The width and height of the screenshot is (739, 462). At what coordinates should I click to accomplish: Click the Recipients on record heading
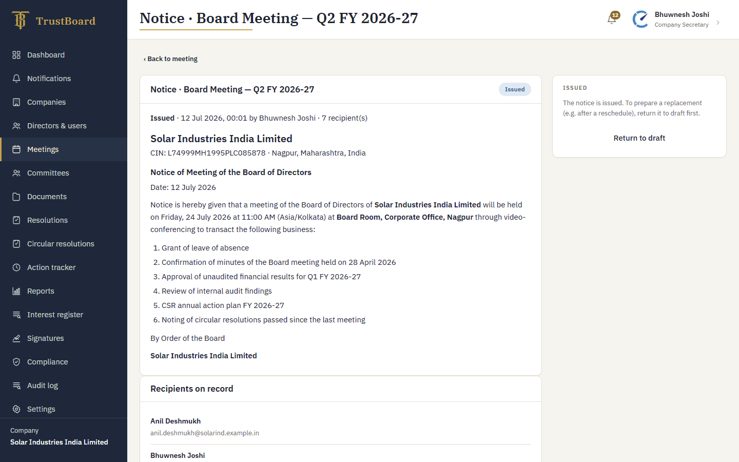[192, 389]
